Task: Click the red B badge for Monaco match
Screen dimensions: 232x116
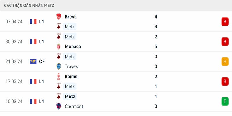Action: coord(225,41)
